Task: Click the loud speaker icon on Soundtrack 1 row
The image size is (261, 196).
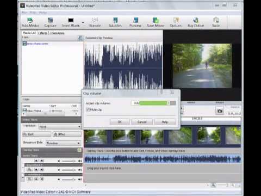Action: [80, 170]
